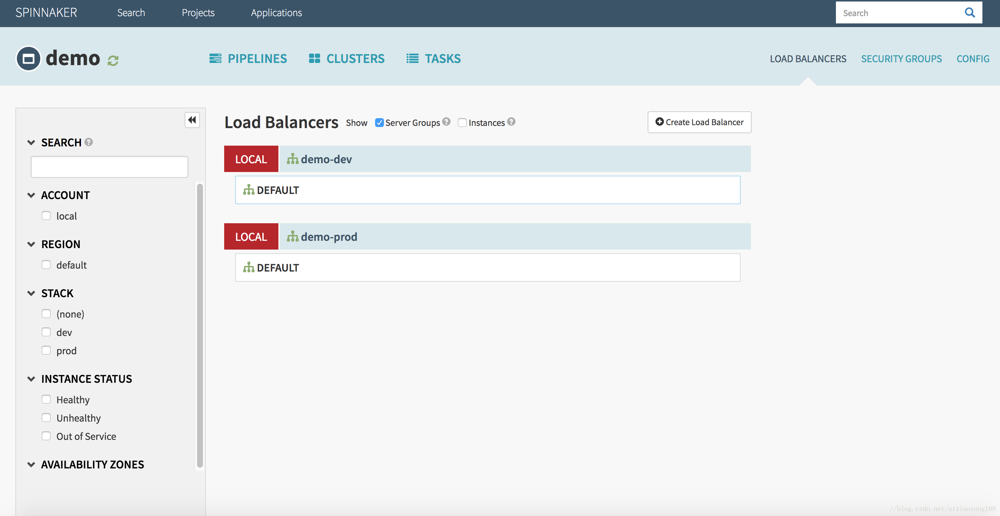Viewport: 1000px width, 516px height.
Task: Click the demo application icon
Action: click(x=28, y=59)
